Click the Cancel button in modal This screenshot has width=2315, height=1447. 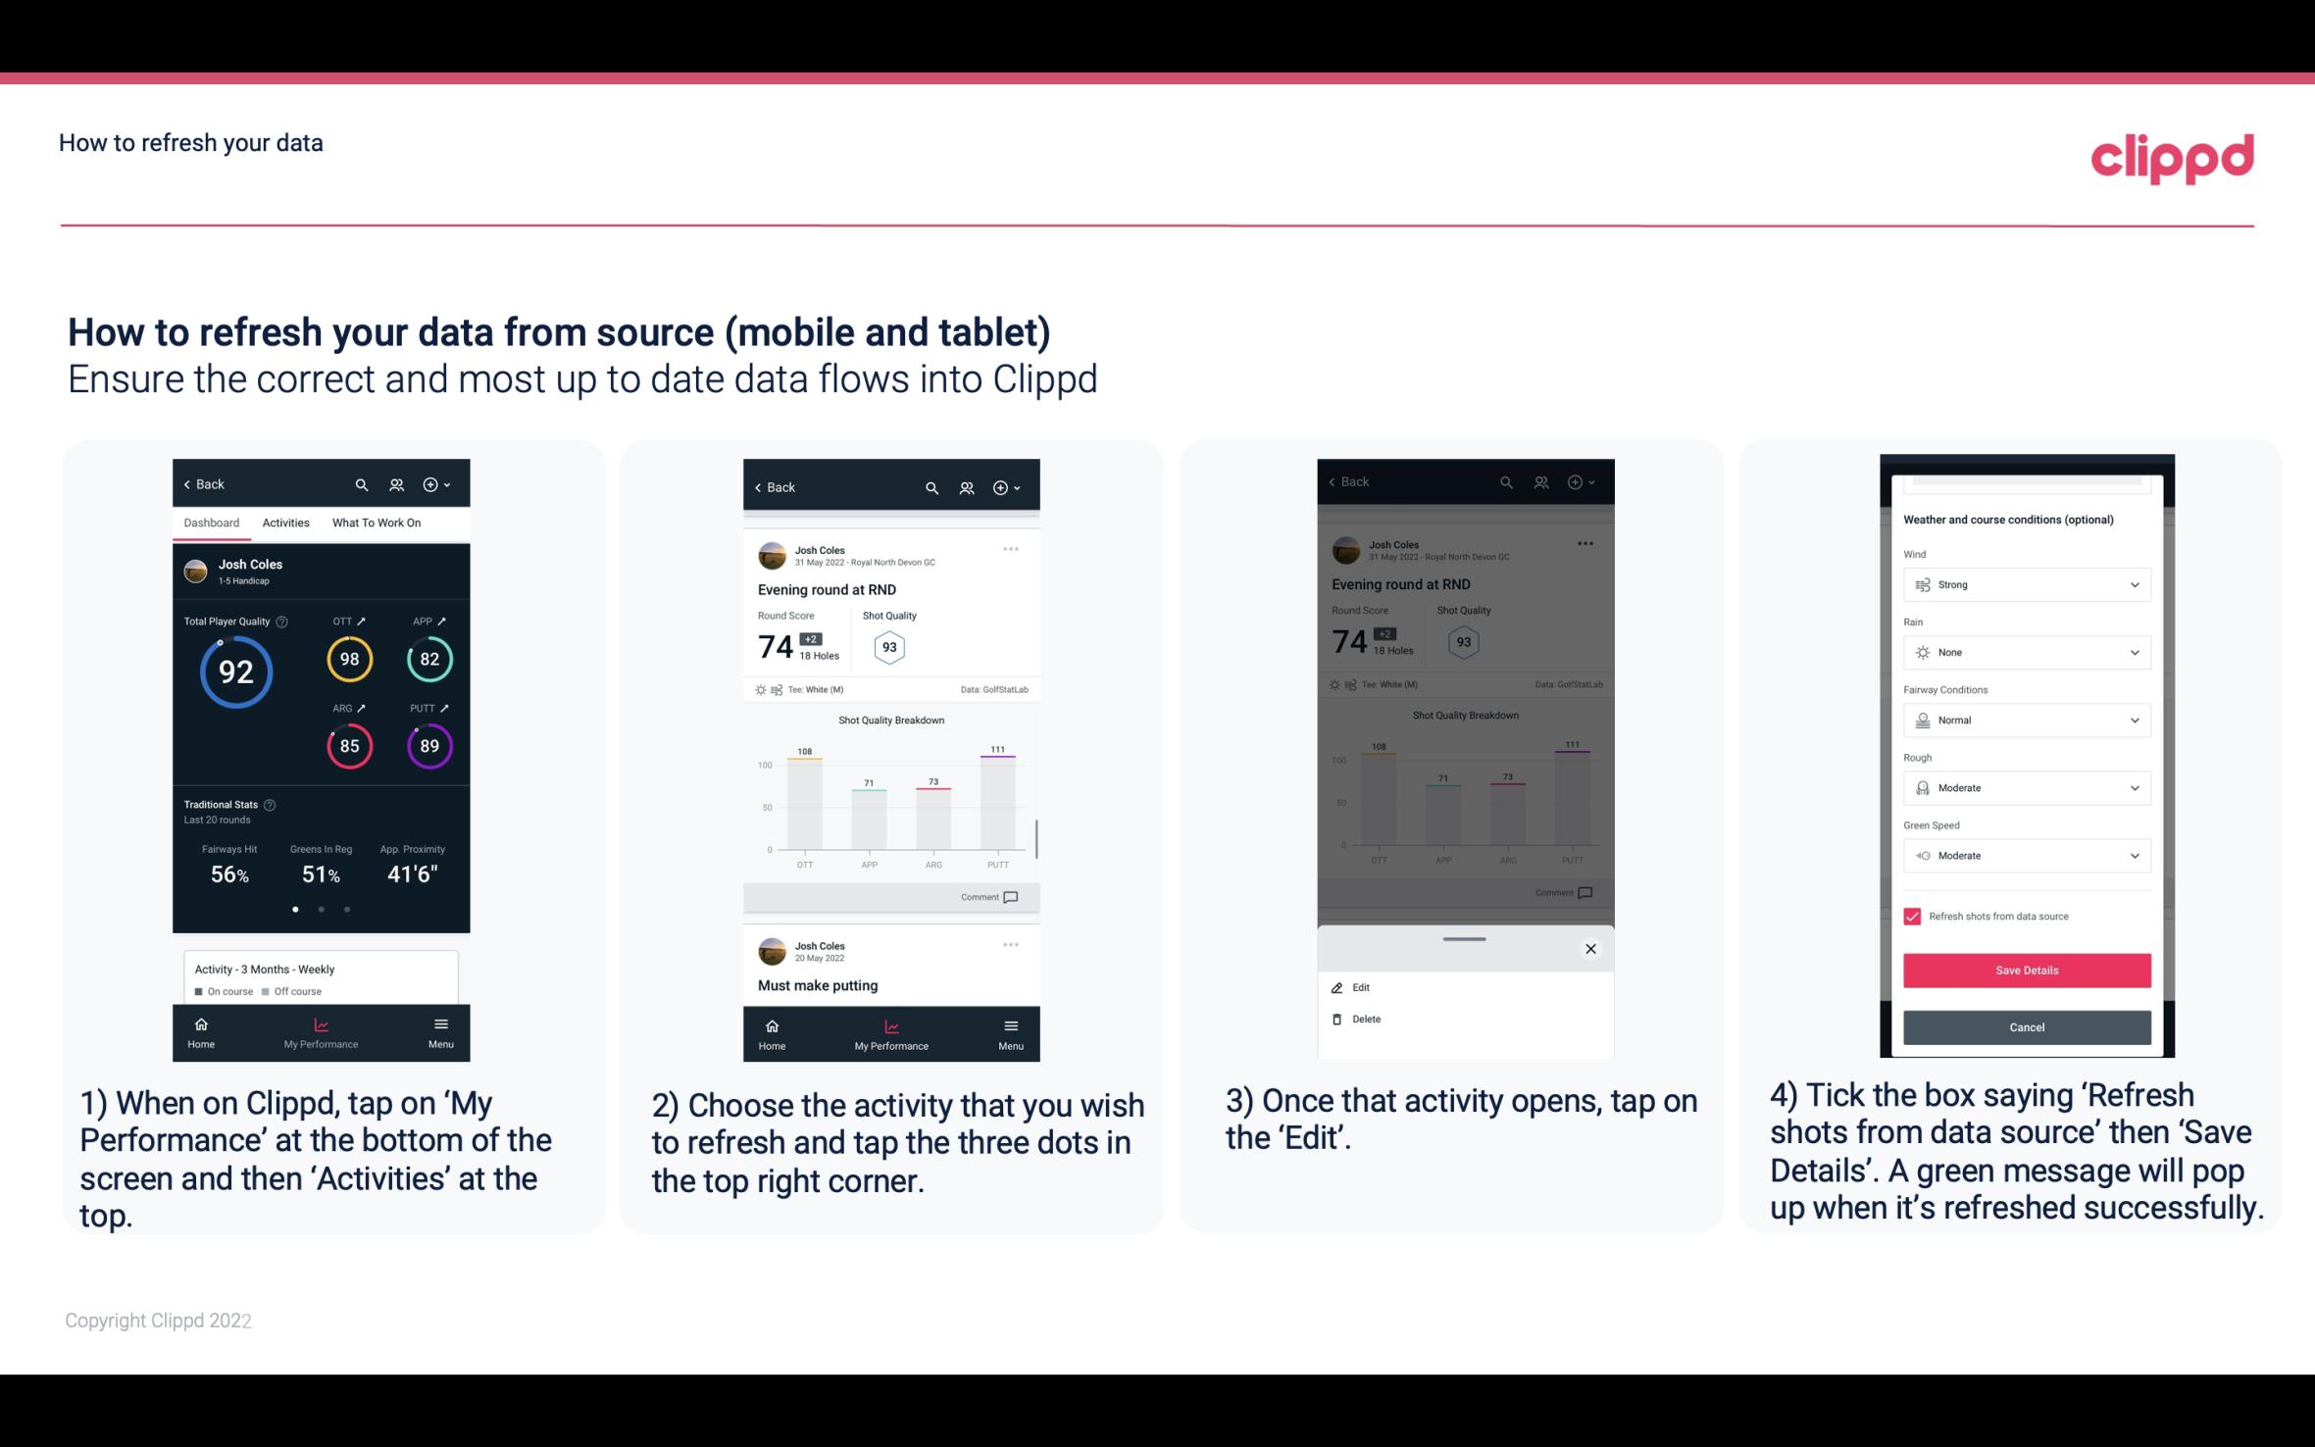tap(2025, 1026)
